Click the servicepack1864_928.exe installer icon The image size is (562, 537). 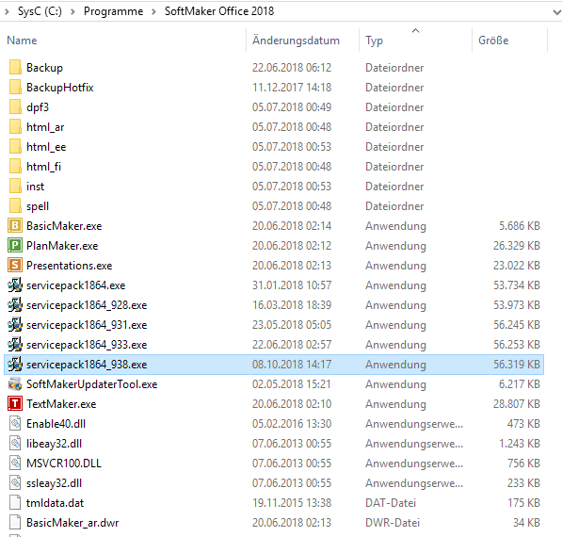[x=15, y=305]
